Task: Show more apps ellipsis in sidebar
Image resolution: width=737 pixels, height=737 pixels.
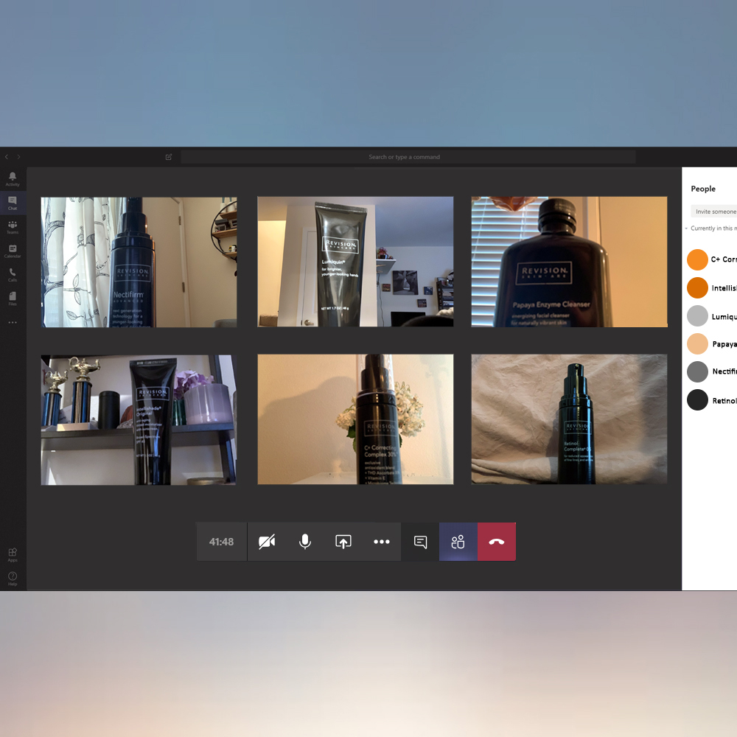Action: pos(13,323)
